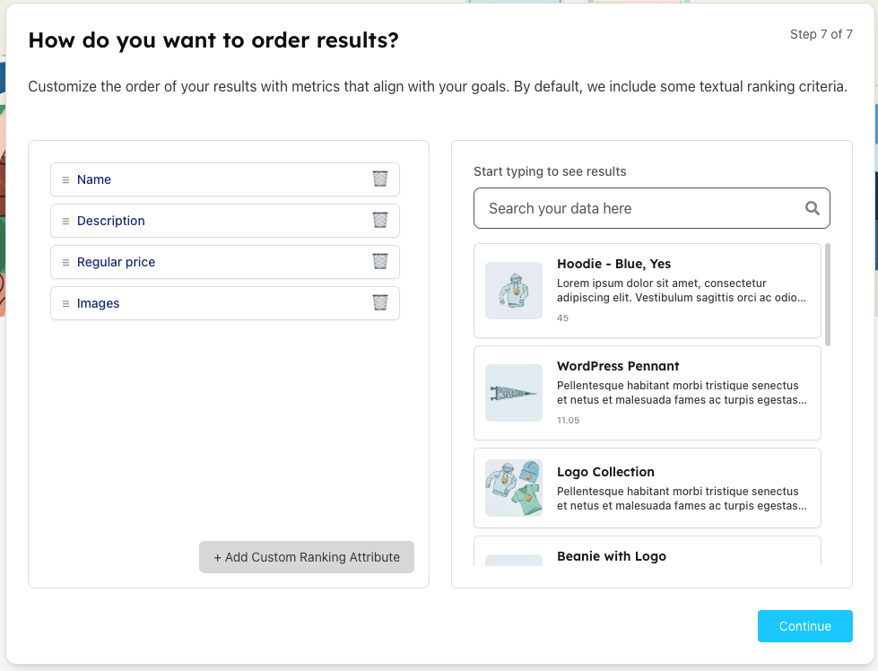Grab the drag handle beside Name
This screenshot has width=878, height=671.
(x=65, y=179)
